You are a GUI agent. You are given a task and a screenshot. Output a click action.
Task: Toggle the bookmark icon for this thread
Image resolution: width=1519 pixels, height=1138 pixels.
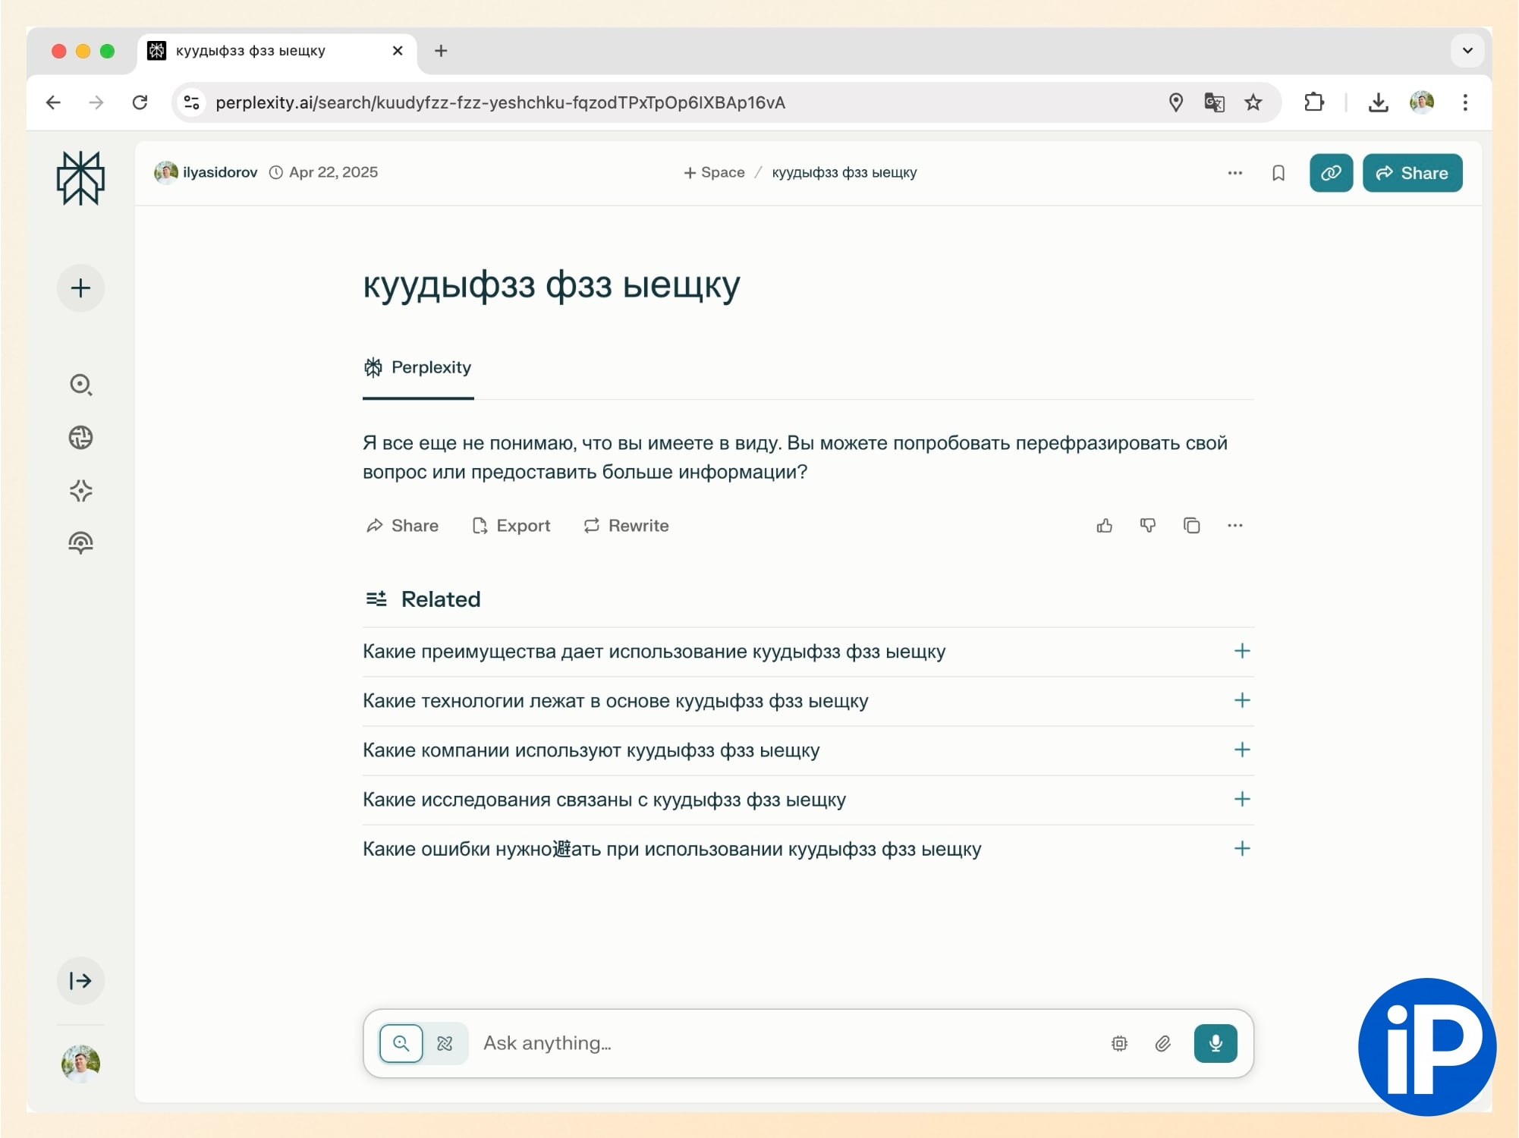(x=1278, y=173)
